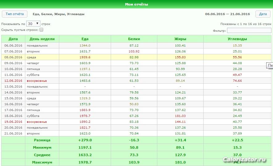Sort by the Дата column header

tap(13, 39)
